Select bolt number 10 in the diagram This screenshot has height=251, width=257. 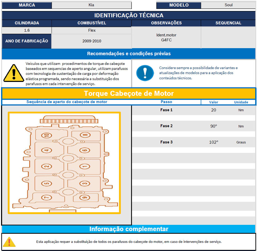pyautogui.click(x=47, y=135)
